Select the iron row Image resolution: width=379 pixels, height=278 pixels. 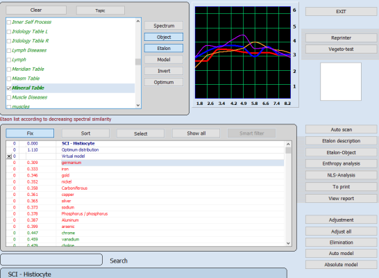(145, 169)
